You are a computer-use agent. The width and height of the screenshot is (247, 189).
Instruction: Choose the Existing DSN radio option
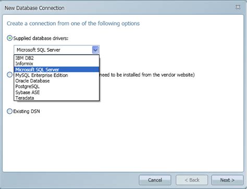click(9, 111)
